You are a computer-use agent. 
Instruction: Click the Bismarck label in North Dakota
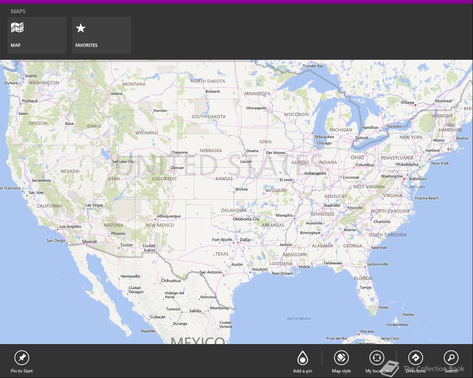[x=213, y=91]
